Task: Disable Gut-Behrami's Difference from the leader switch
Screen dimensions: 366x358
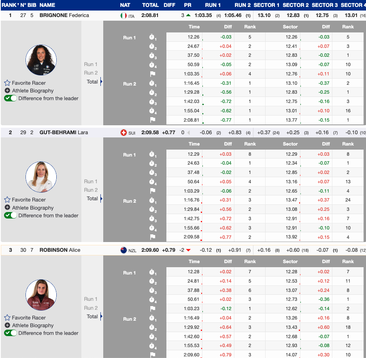Action: click(x=11, y=215)
